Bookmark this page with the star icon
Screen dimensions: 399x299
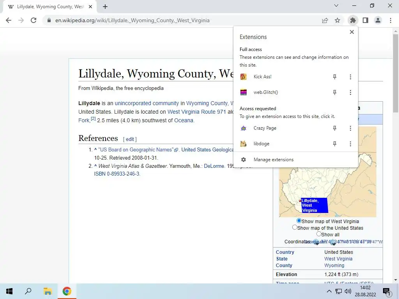(x=337, y=20)
